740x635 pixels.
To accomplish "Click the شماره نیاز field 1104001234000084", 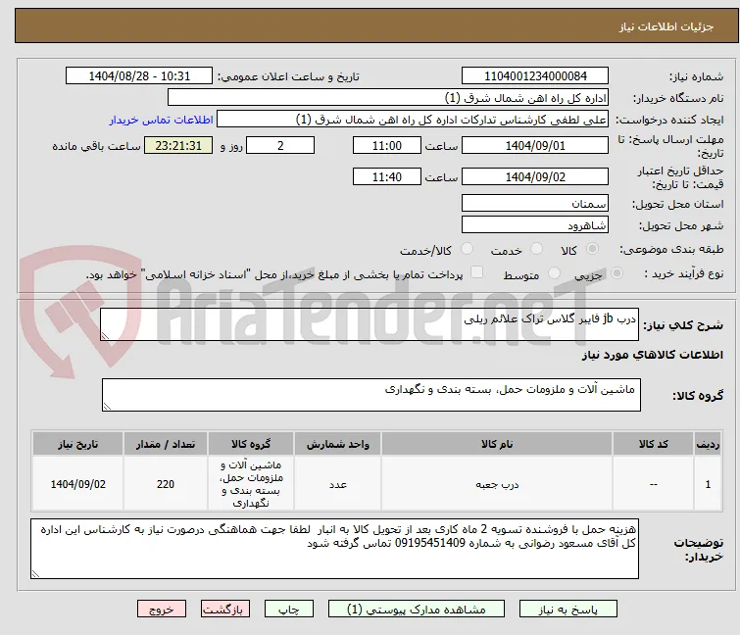I will tap(535, 76).
